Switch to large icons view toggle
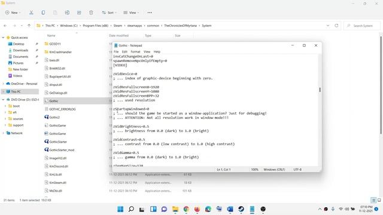Image resolution: width=383 pixels, height=215 pixels. tap(379, 200)
